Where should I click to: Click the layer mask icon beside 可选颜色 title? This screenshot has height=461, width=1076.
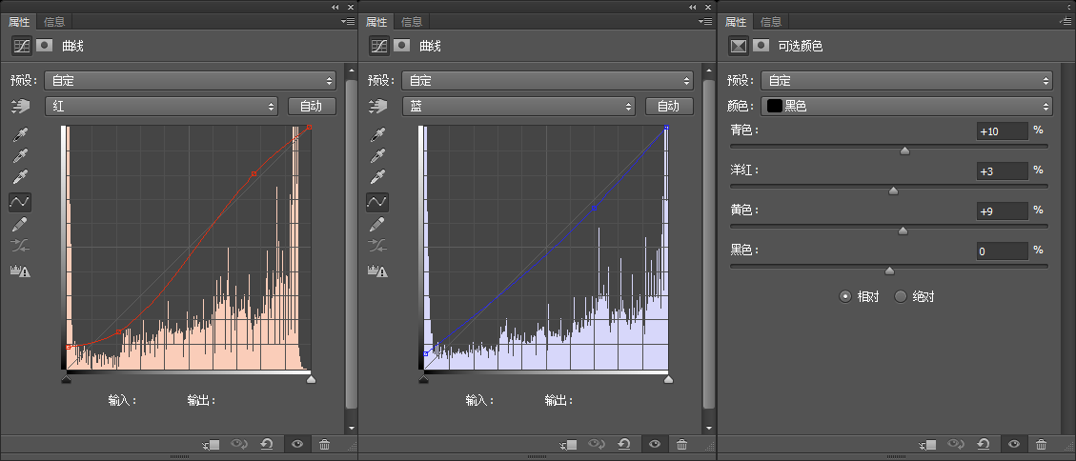click(x=761, y=46)
